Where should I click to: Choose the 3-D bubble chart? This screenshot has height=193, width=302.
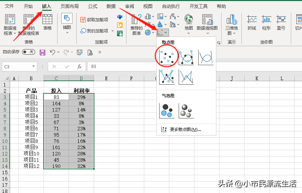186,110
